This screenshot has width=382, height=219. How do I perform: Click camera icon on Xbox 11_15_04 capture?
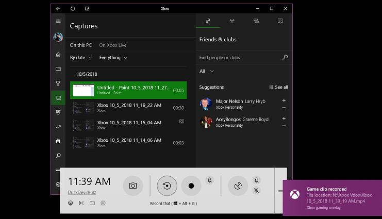(182, 121)
